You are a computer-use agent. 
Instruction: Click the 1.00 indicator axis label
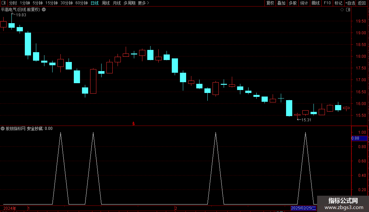[362, 132]
